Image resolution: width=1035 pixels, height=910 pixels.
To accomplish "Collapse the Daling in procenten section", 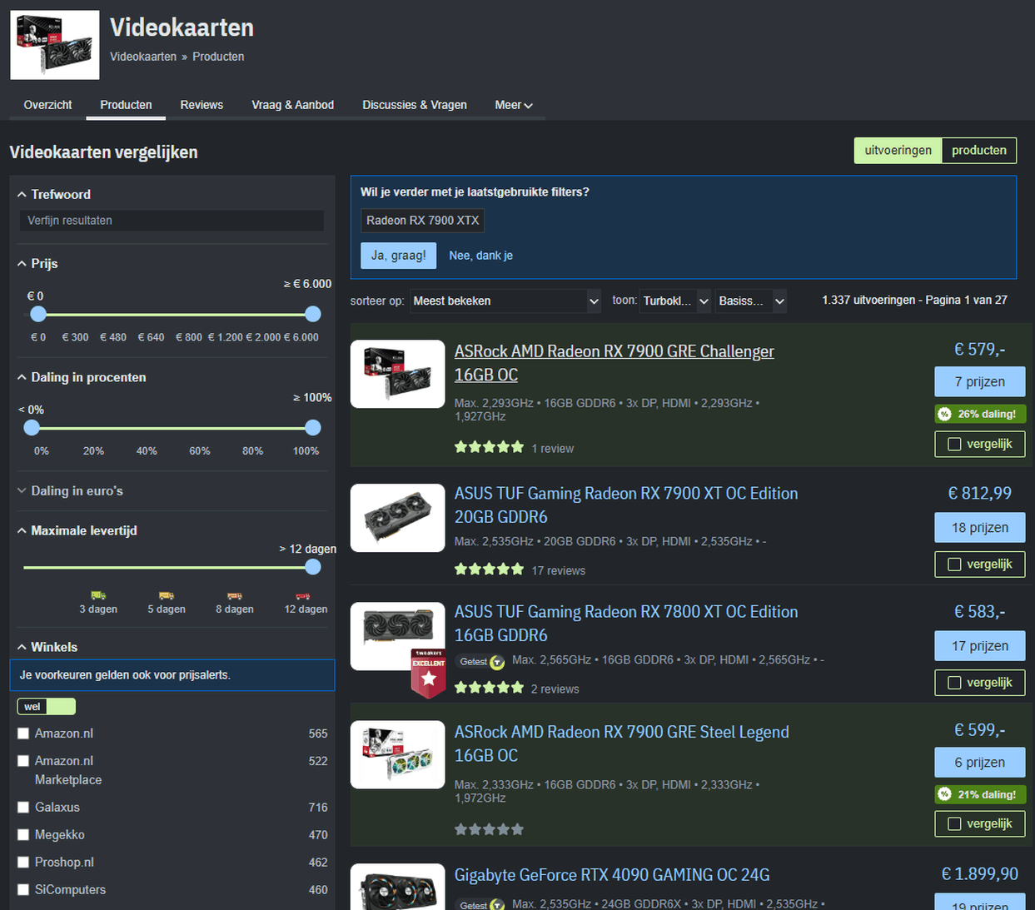I will 82,377.
